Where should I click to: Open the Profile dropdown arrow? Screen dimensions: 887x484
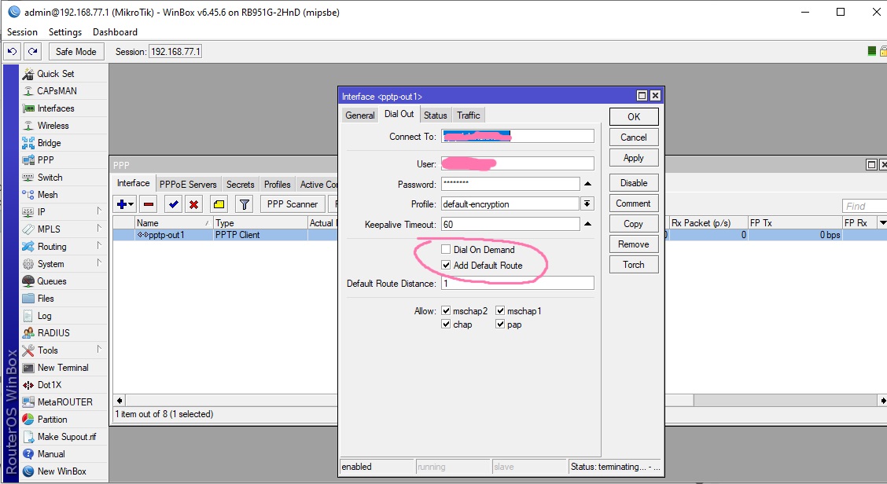587,203
